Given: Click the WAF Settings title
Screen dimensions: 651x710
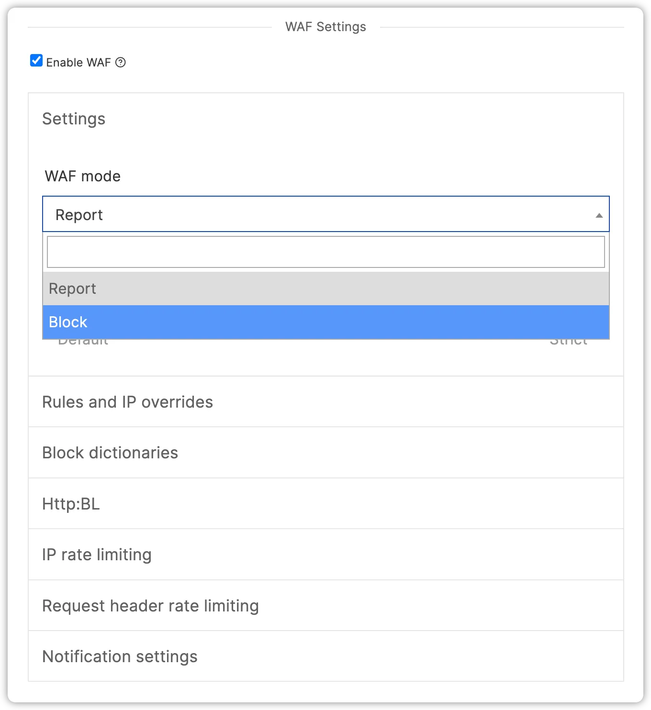Looking at the screenshot, I should point(325,27).
